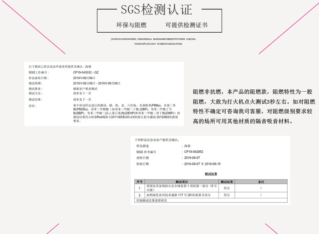Open the fire safety certificate image CP19-042852

click(211, 170)
